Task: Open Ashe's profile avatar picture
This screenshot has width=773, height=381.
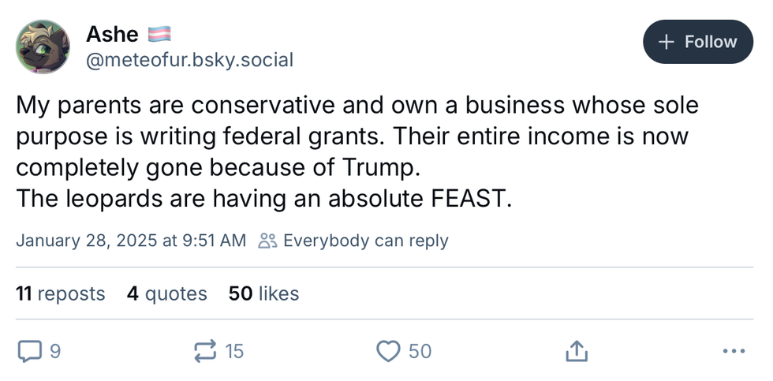Action: [43, 47]
